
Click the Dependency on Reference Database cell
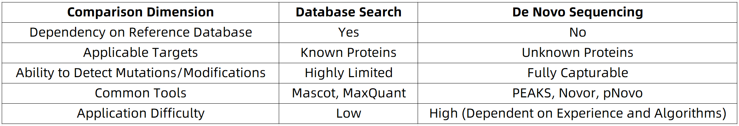(140, 32)
